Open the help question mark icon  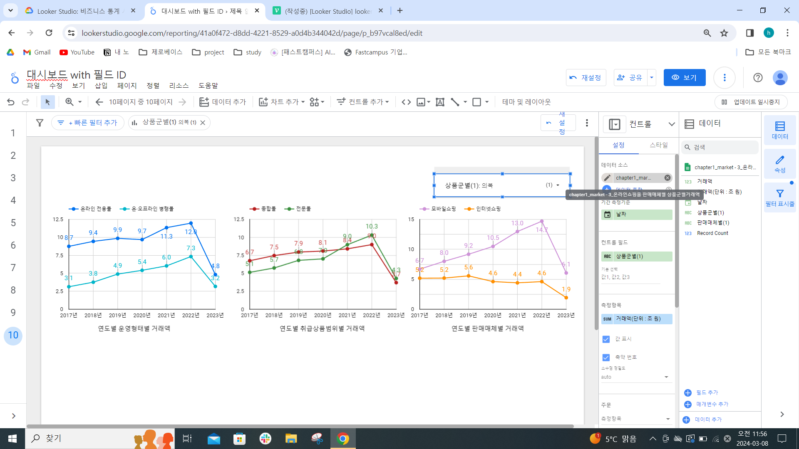coord(758,77)
